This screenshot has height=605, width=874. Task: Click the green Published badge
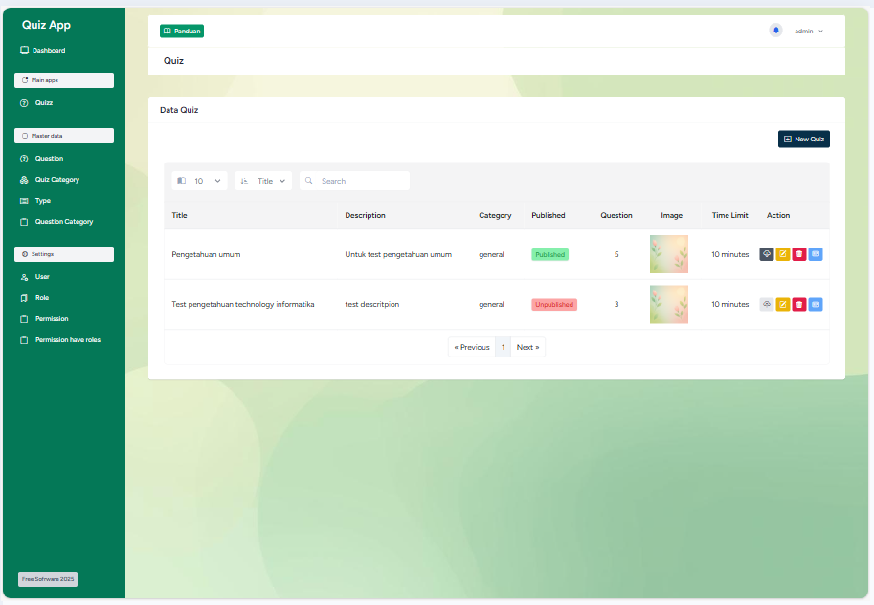550,255
